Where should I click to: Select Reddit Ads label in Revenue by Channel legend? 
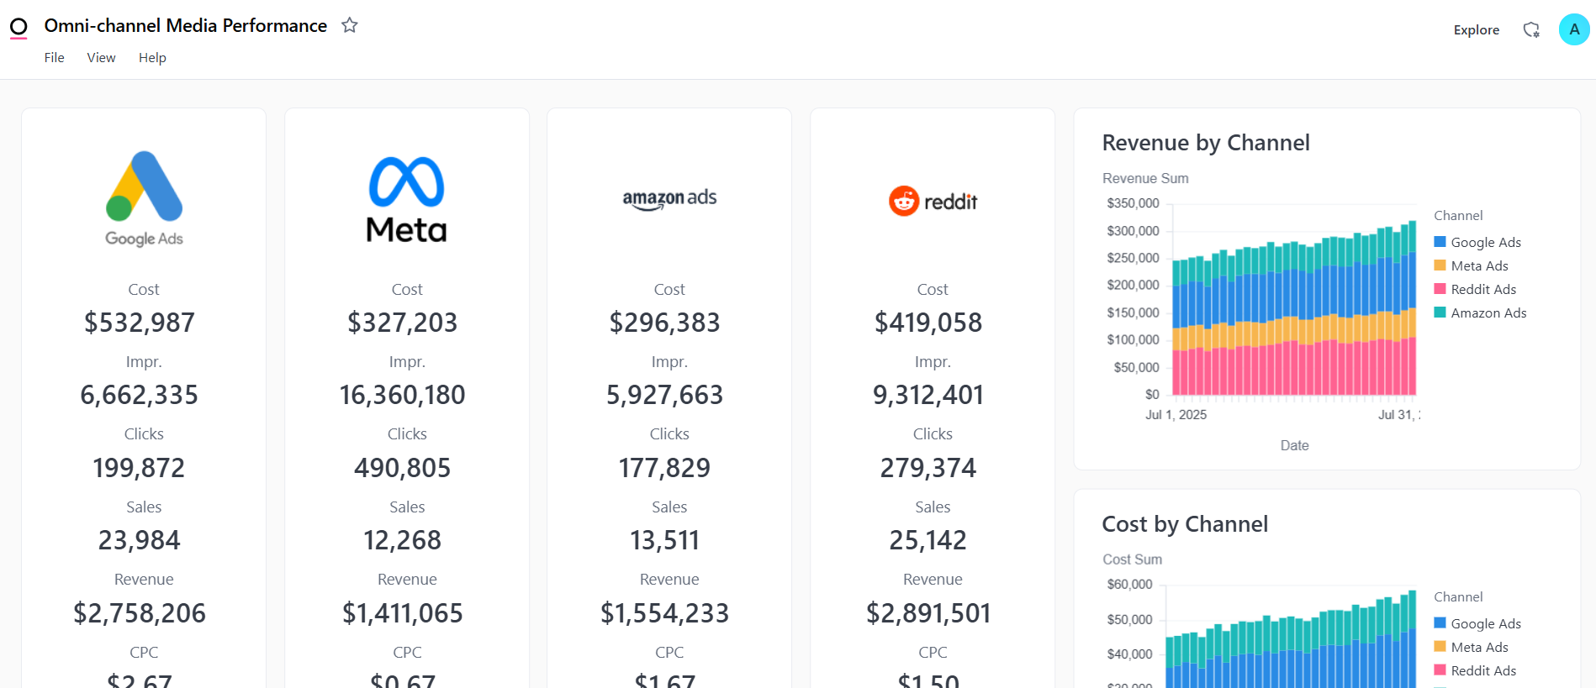[x=1483, y=289]
